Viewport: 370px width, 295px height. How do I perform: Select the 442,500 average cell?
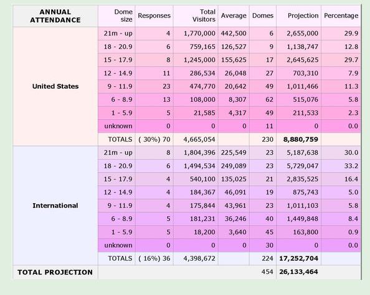point(234,34)
